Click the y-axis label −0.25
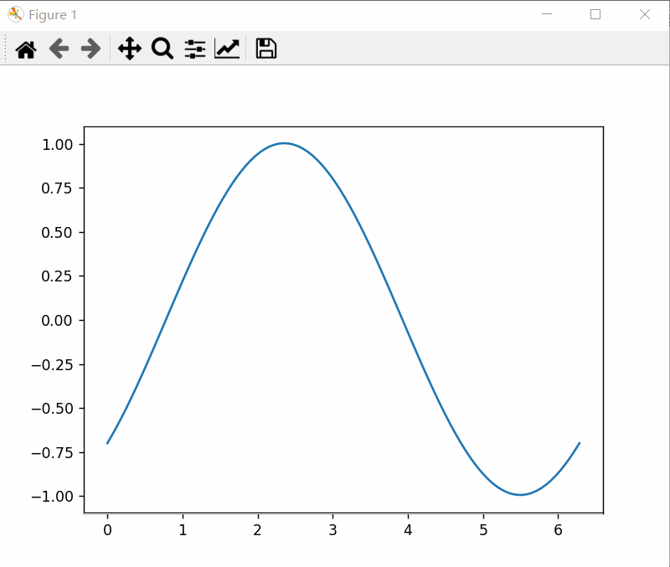670x567 pixels. pos(52,365)
